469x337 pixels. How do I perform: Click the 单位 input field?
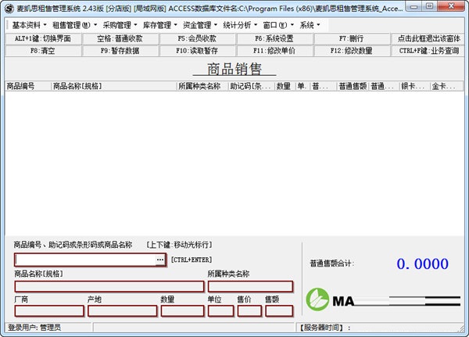pos(220,311)
